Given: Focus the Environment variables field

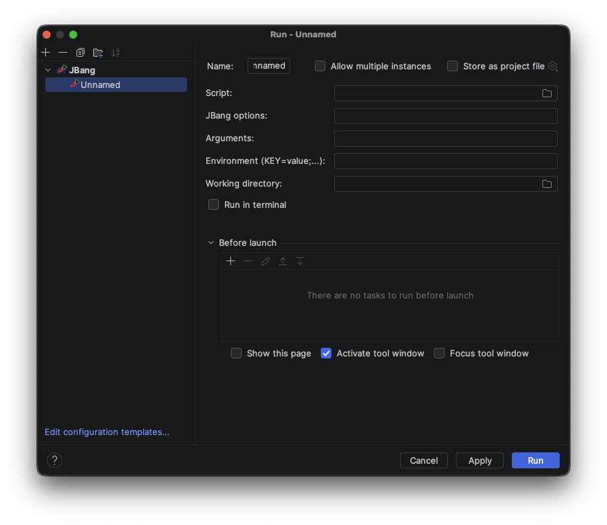Looking at the screenshot, I should (445, 161).
